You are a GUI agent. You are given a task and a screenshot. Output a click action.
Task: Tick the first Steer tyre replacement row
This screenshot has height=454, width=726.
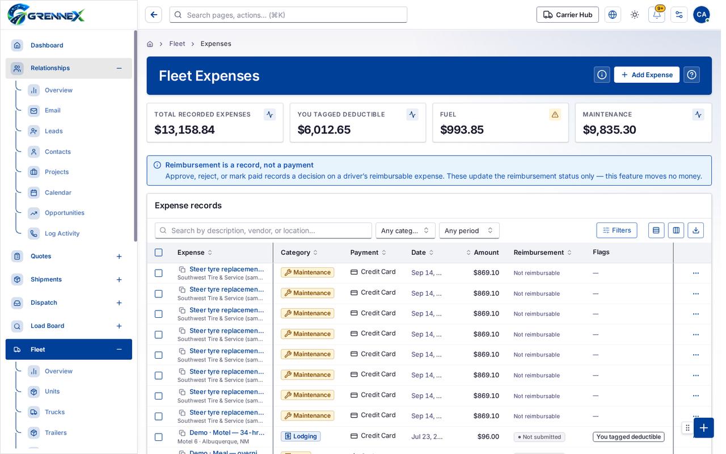159,273
